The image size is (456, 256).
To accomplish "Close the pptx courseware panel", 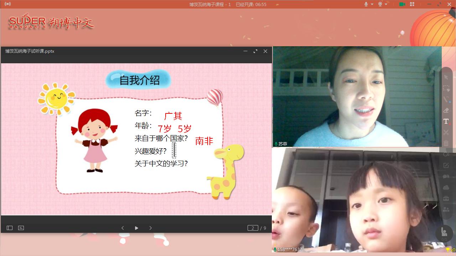I will coord(265,51).
